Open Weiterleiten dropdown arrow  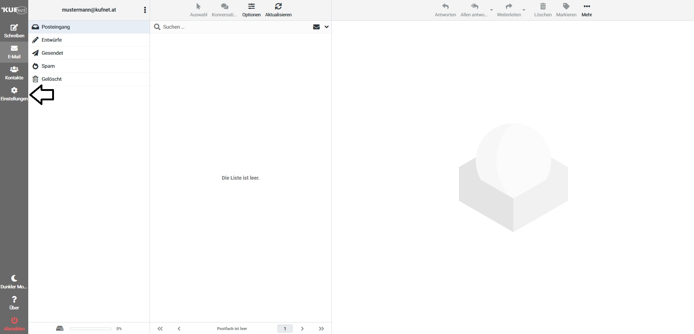524,10
